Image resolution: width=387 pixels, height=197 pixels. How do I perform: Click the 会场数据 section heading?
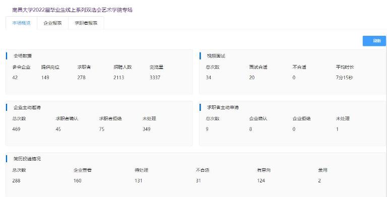tap(23, 56)
